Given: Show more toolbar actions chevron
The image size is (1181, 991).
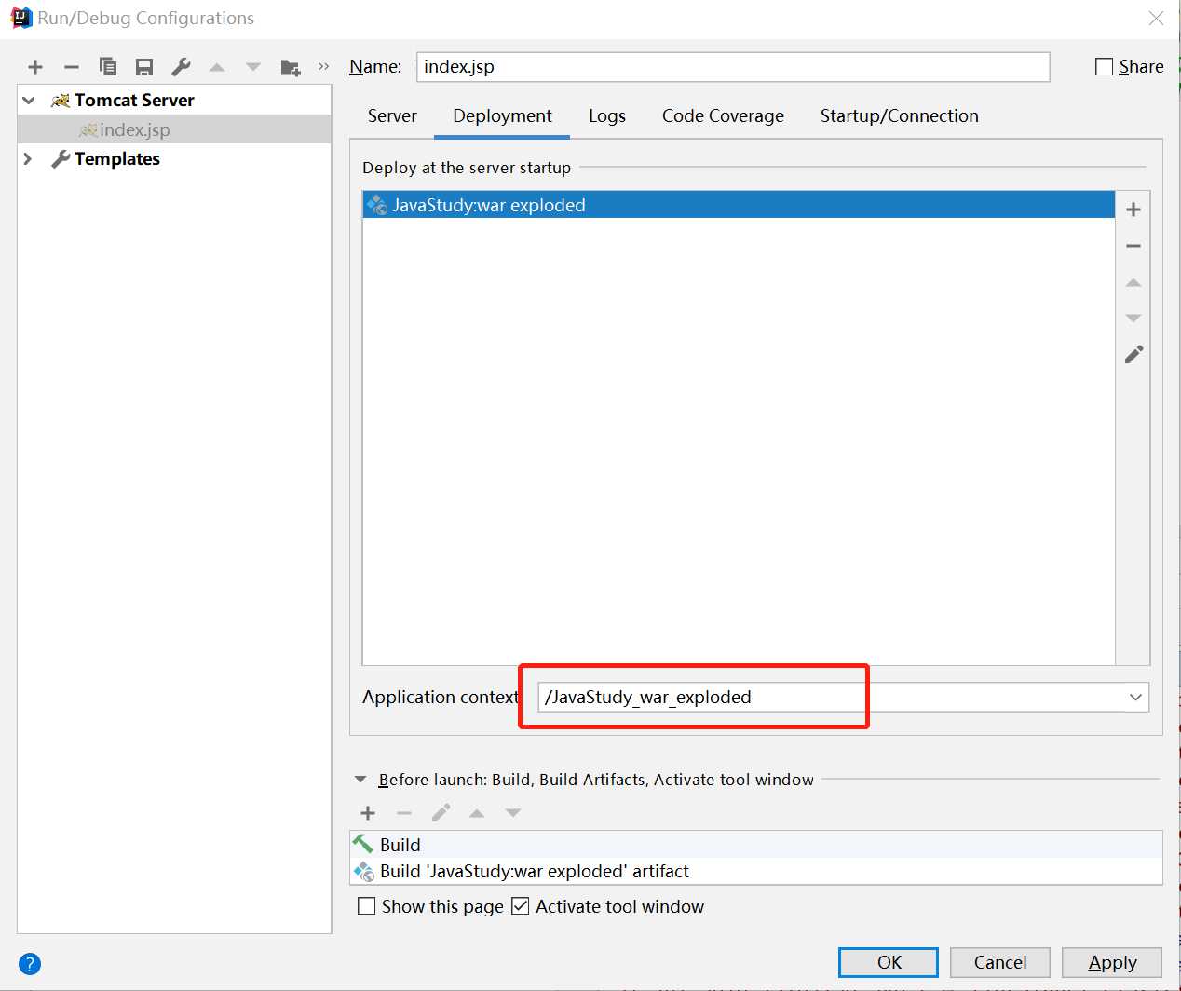Looking at the screenshot, I should tap(323, 66).
